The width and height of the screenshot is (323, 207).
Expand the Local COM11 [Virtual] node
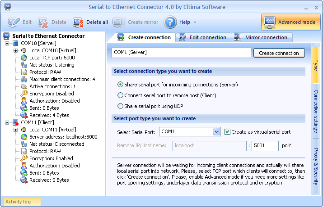click(x=15, y=130)
